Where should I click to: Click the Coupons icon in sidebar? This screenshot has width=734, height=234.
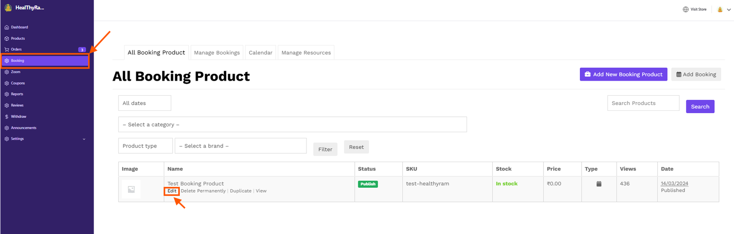click(6, 83)
